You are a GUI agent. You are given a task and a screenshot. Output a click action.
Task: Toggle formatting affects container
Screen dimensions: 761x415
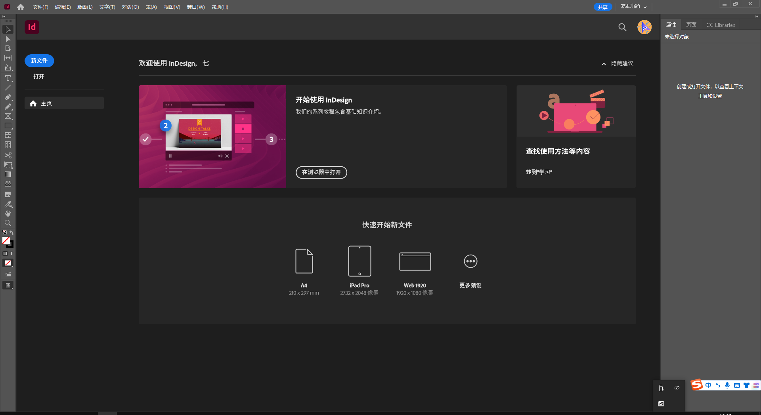tap(5, 253)
